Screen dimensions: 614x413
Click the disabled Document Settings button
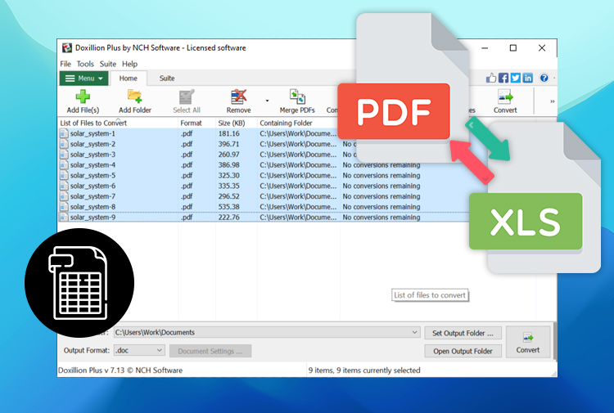click(x=210, y=351)
